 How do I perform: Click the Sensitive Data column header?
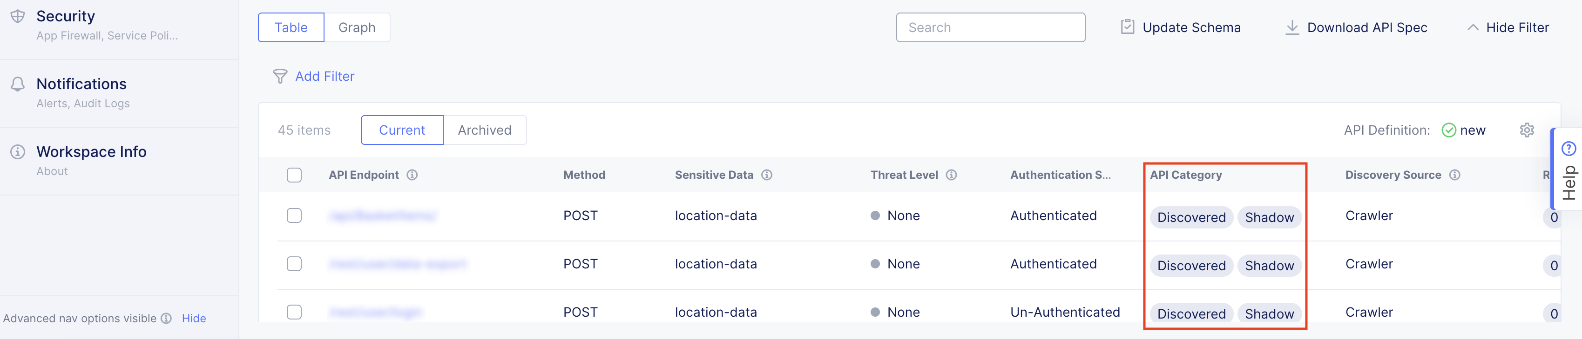pos(714,175)
